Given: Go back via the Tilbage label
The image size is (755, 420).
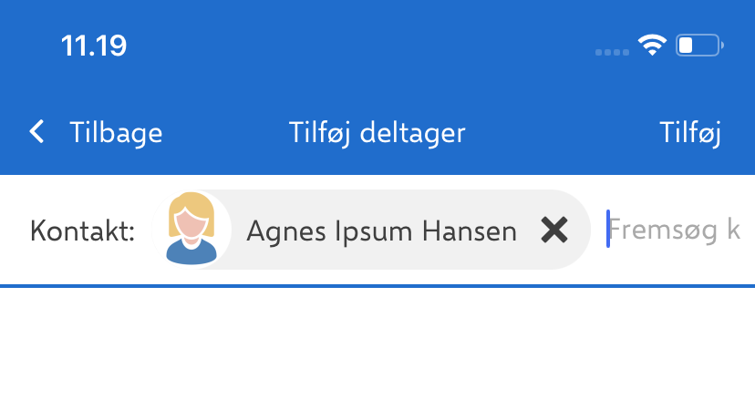Looking at the screenshot, I should 116,133.
